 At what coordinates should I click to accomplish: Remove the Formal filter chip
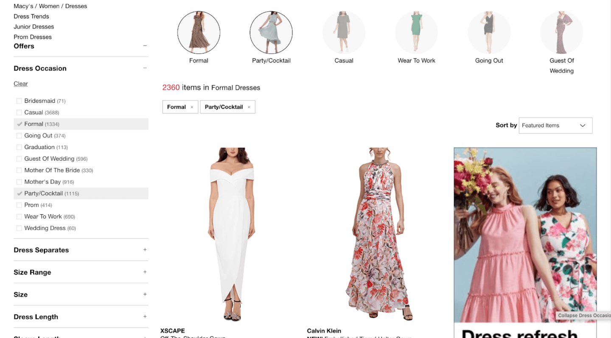pos(192,107)
